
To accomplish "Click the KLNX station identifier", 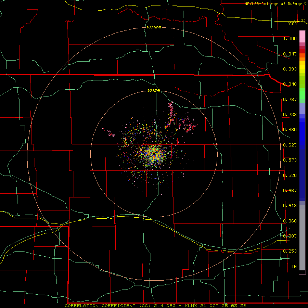I will tap(192, 306).
